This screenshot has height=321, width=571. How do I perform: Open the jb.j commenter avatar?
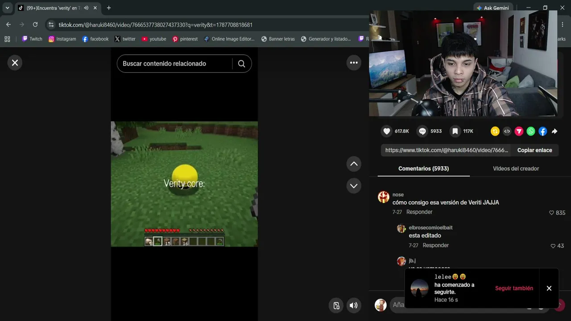pyautogui.click(x=401, y=261)
